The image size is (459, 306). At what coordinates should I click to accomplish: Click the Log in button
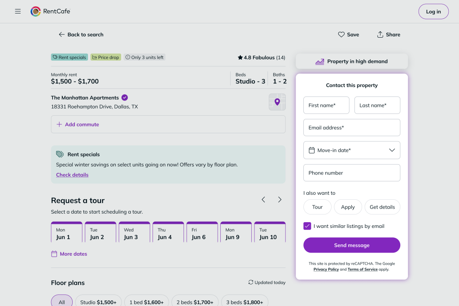pos(433,11)
